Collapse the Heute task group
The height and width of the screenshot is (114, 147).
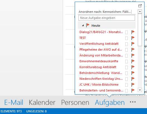point(83,25)
